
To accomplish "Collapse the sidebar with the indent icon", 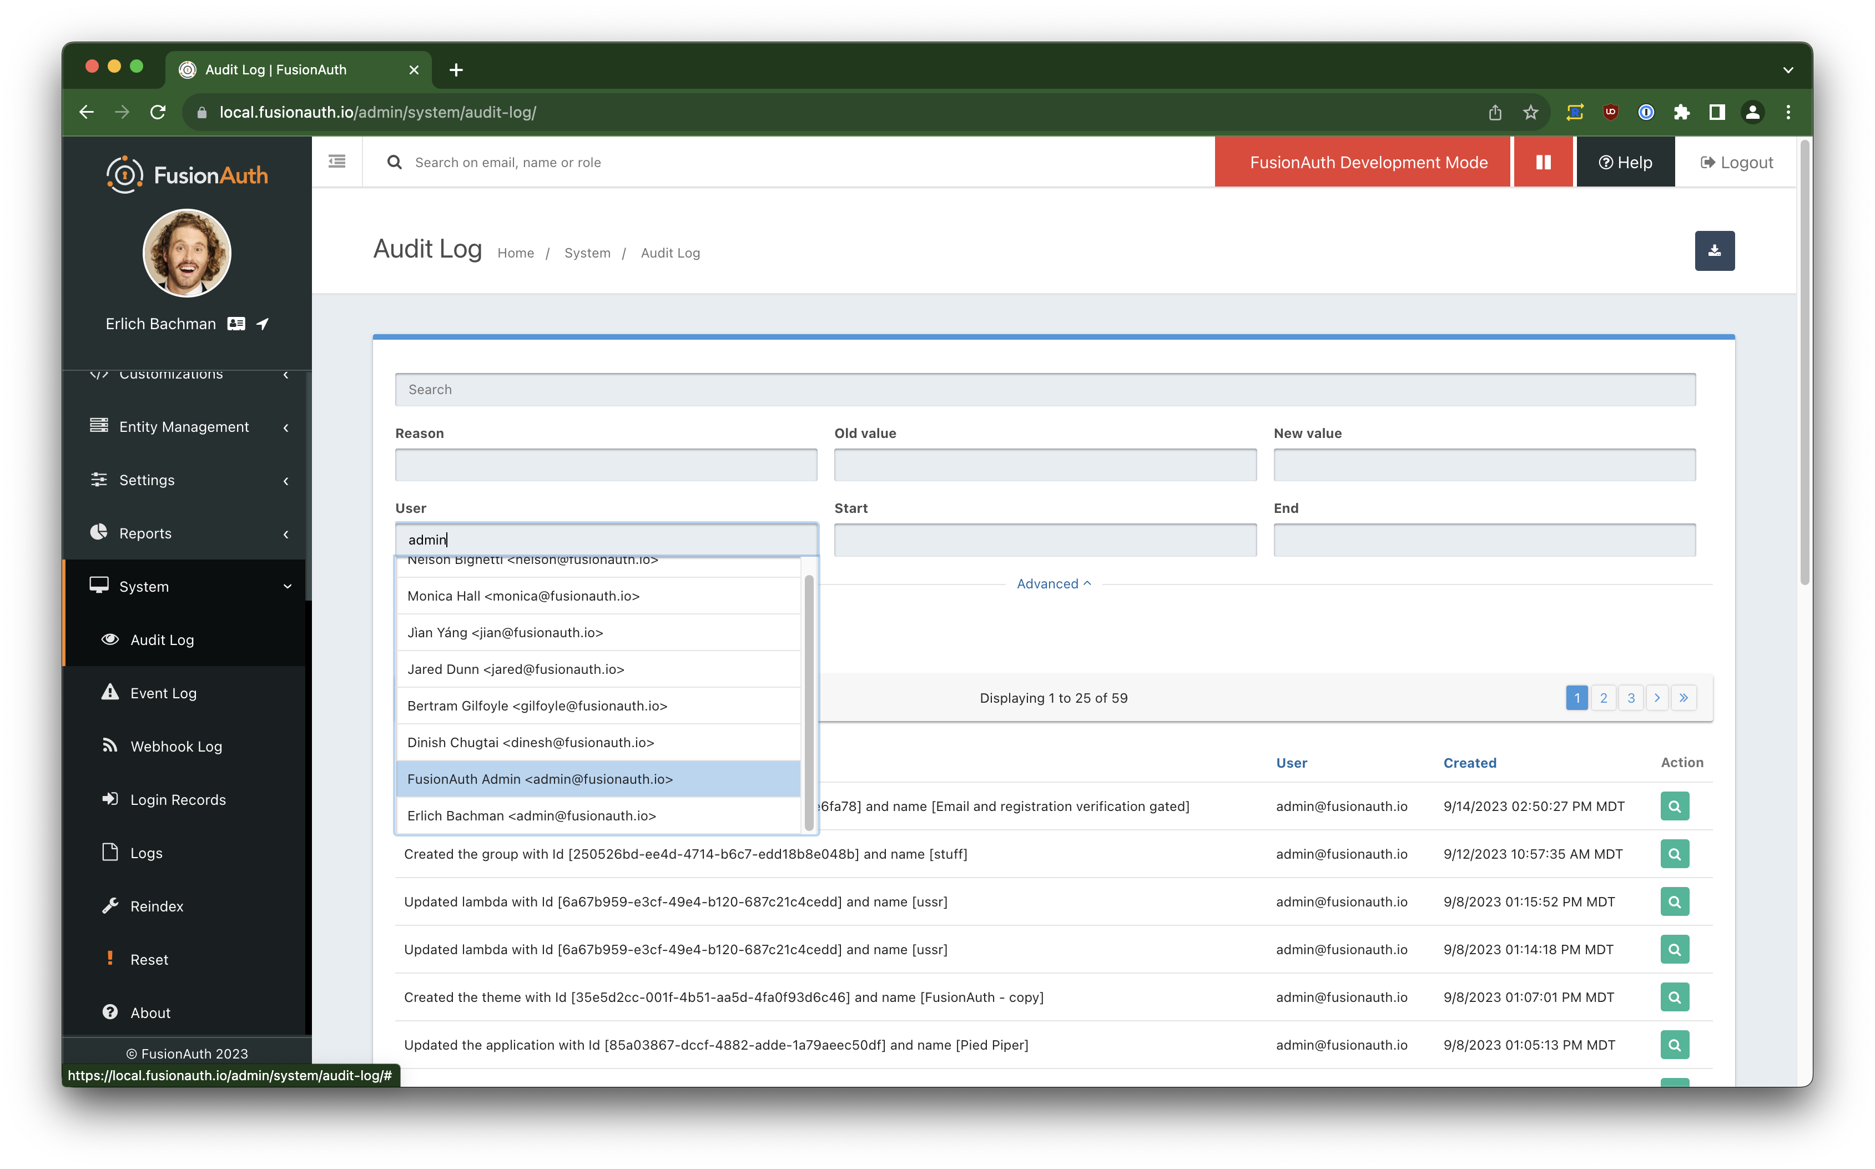I will pyautogui.click(x=336, y=161).
